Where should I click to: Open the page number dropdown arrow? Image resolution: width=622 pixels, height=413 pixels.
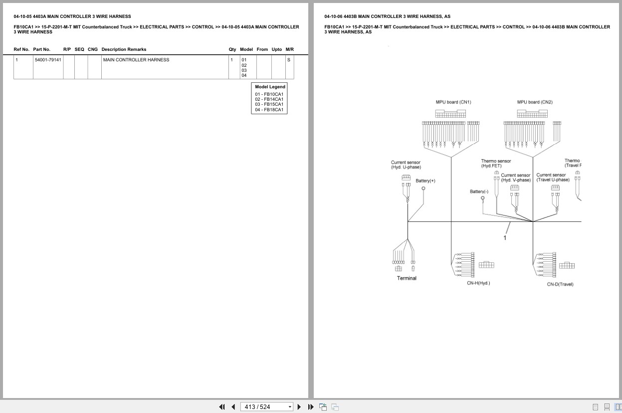click(x=290, y=407)
